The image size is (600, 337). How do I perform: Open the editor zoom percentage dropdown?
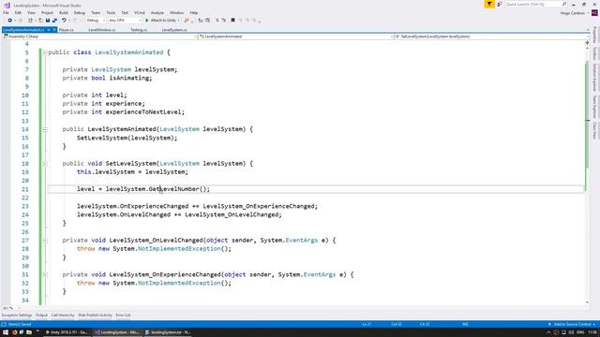pyautogui.click(x=10, y=308)
